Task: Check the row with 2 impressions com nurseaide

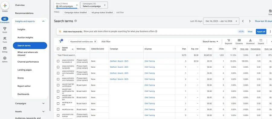Action: pos(58,79)
